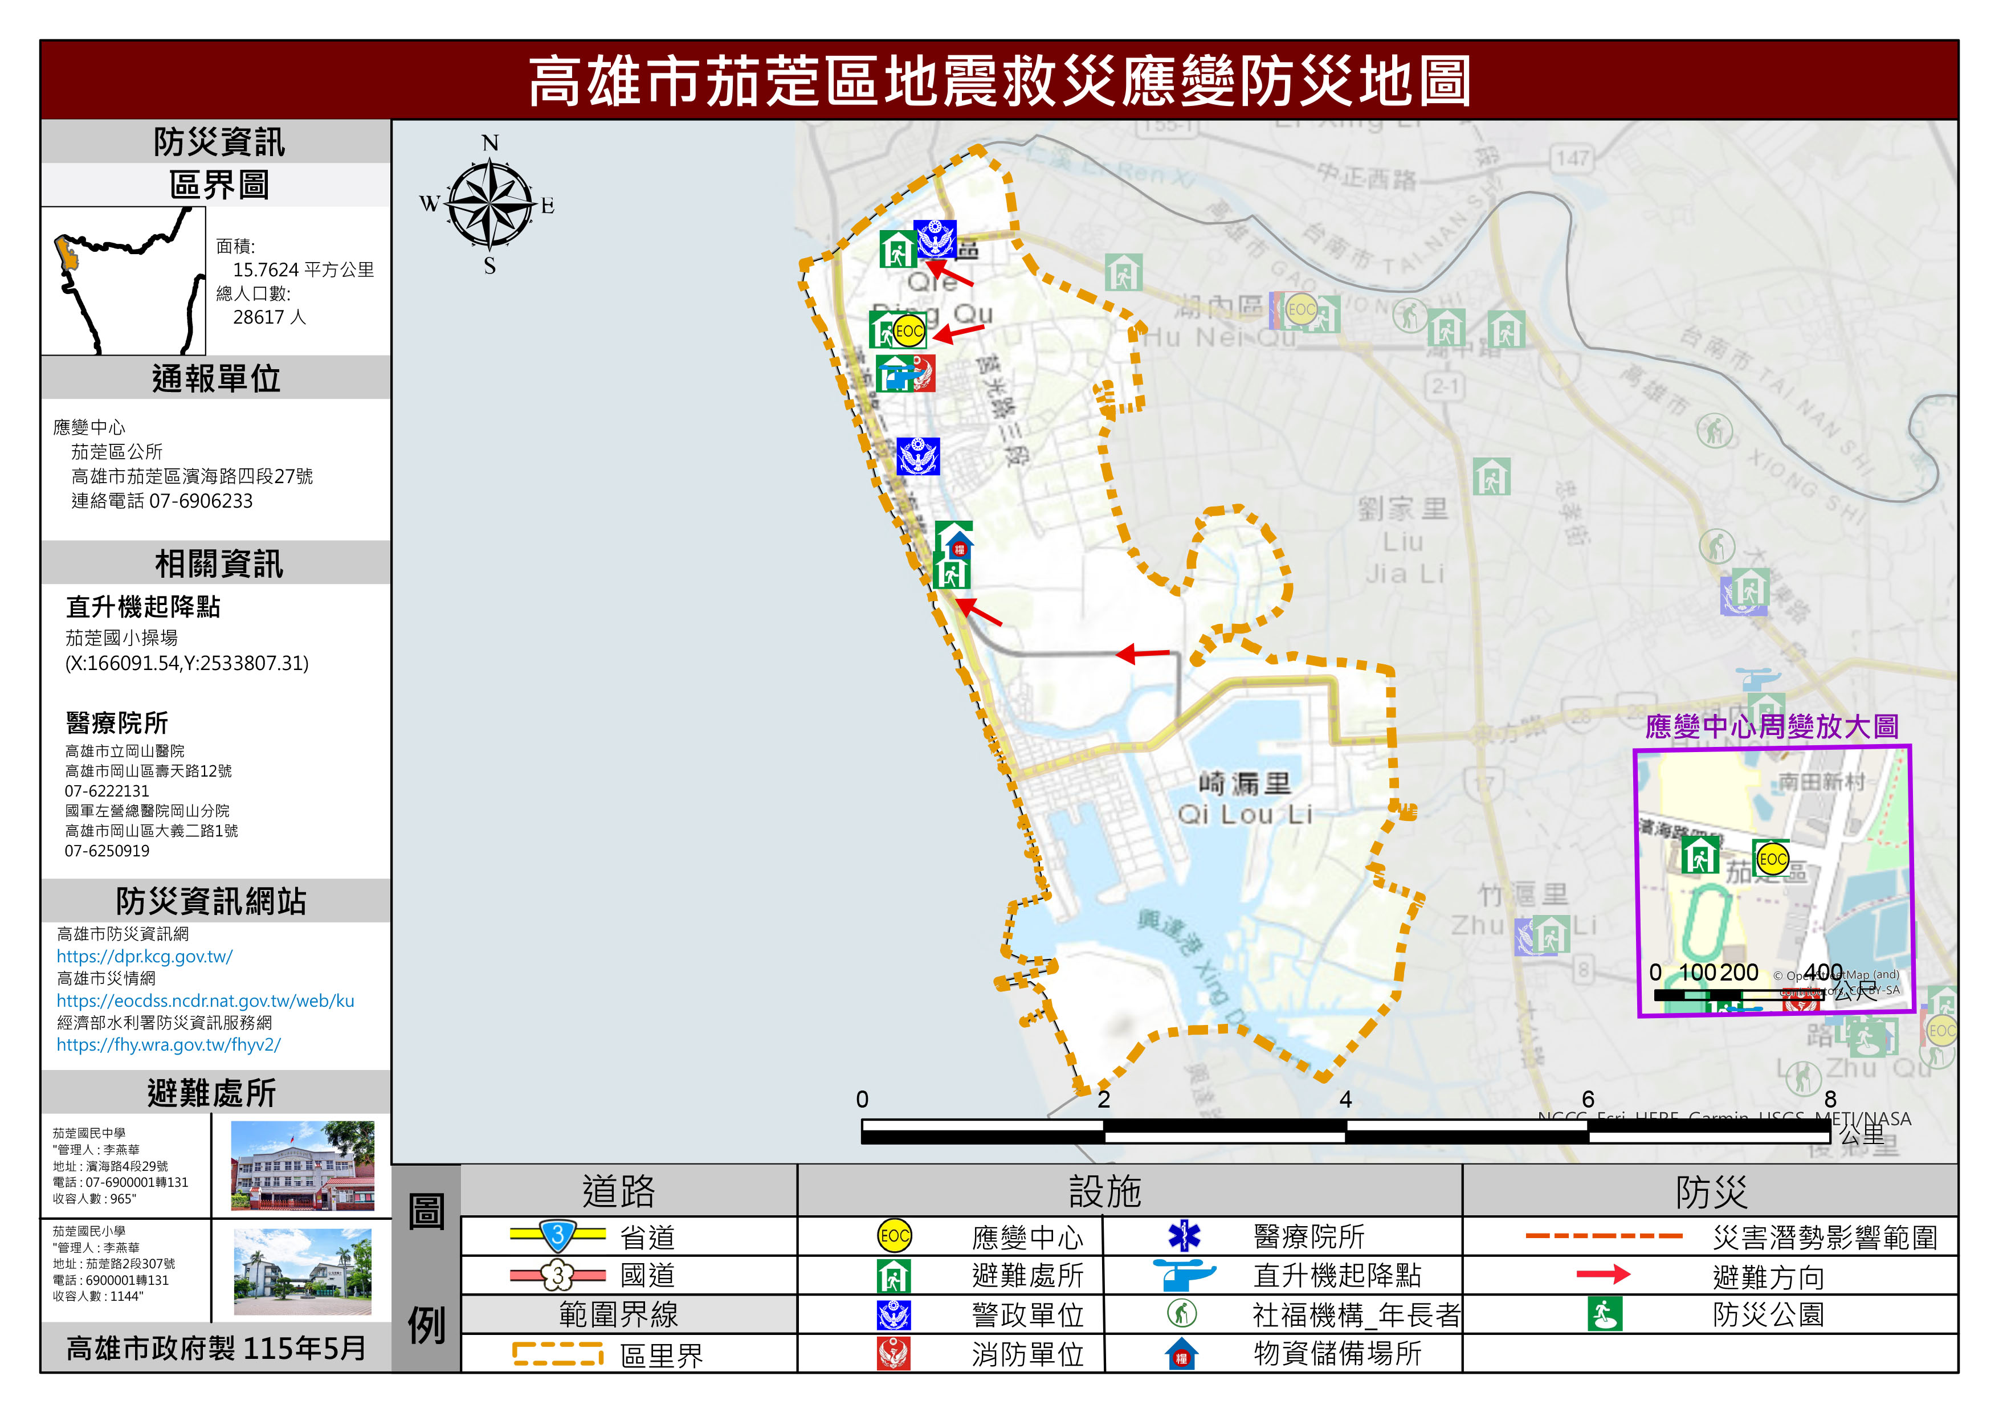Click the helicopter 直升機起降點 legend icon
This screenshot has width=1999, height=1413.
point(1184,1276)
